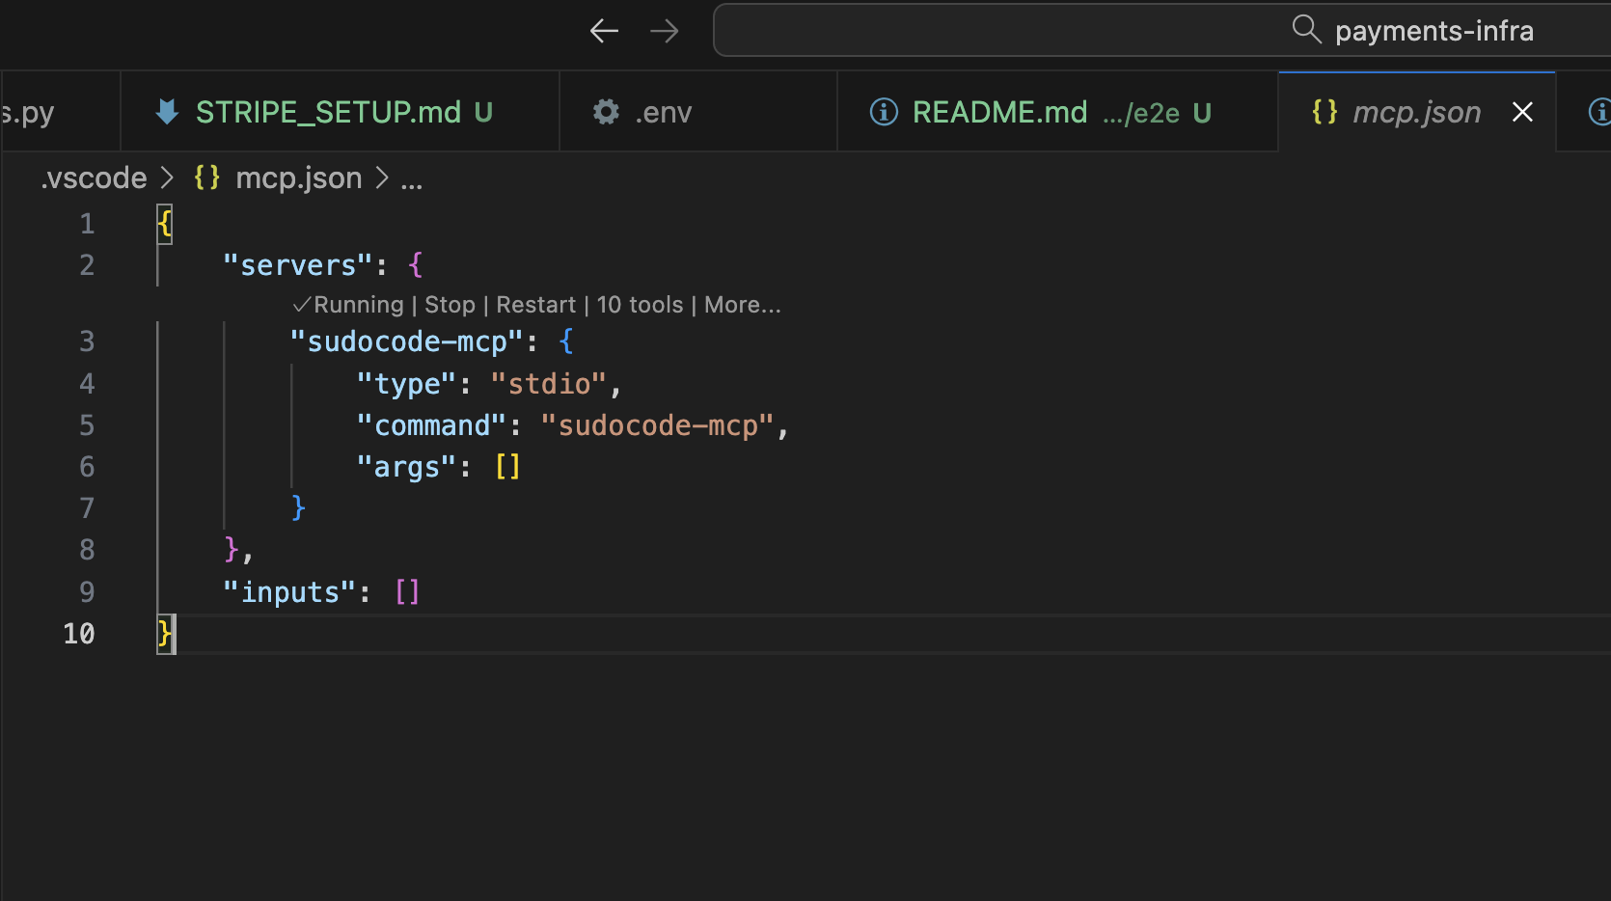Click the back navigation arrow
This screenshot has width=1611, height=901.
coord(604,30)
